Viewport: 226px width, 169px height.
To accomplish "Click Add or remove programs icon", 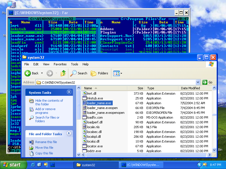I will click(x=31, y=109).
